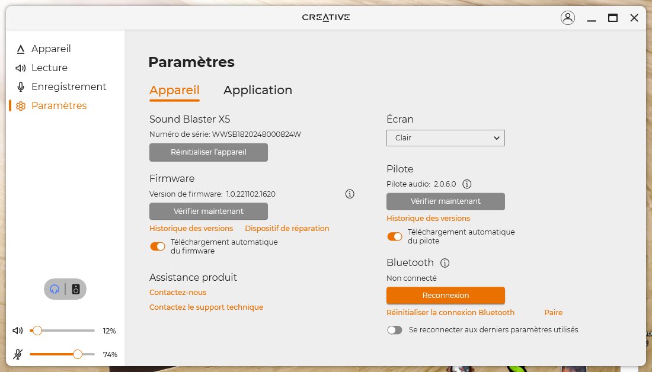Disable automatic firmware download toggle
This screenshot has width=652, height=372.
[158, 246]
